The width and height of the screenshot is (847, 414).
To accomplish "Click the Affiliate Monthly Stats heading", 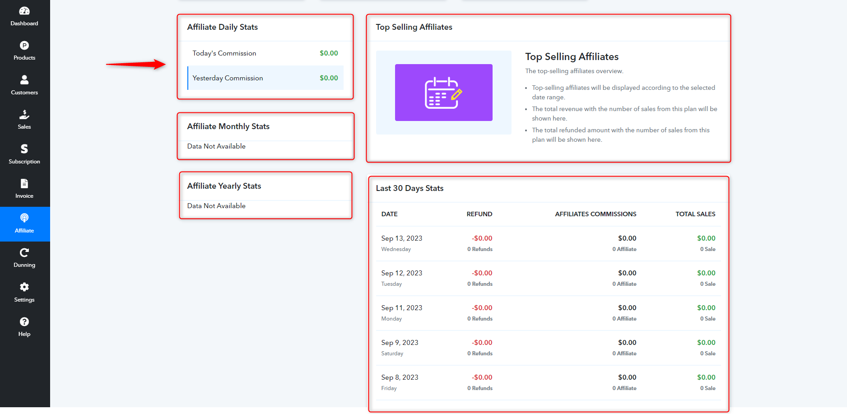I will click(x=228, y=126).
